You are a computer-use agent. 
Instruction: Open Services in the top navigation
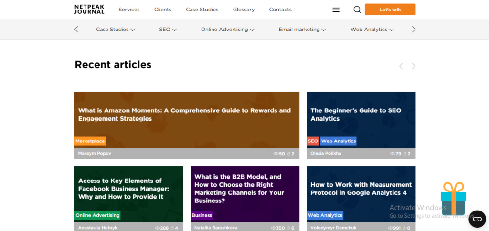129,10
